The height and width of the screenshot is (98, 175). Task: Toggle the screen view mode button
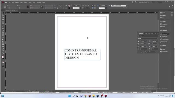pyautogui.click(x=3, y=67)
